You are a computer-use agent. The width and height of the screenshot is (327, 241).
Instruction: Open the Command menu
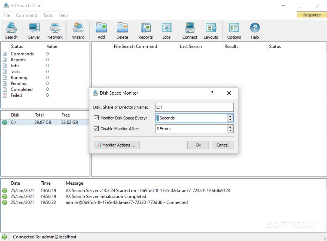coord(26,15)
